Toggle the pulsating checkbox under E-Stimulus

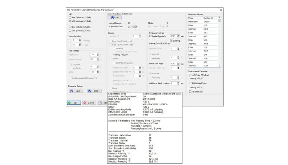171,41
